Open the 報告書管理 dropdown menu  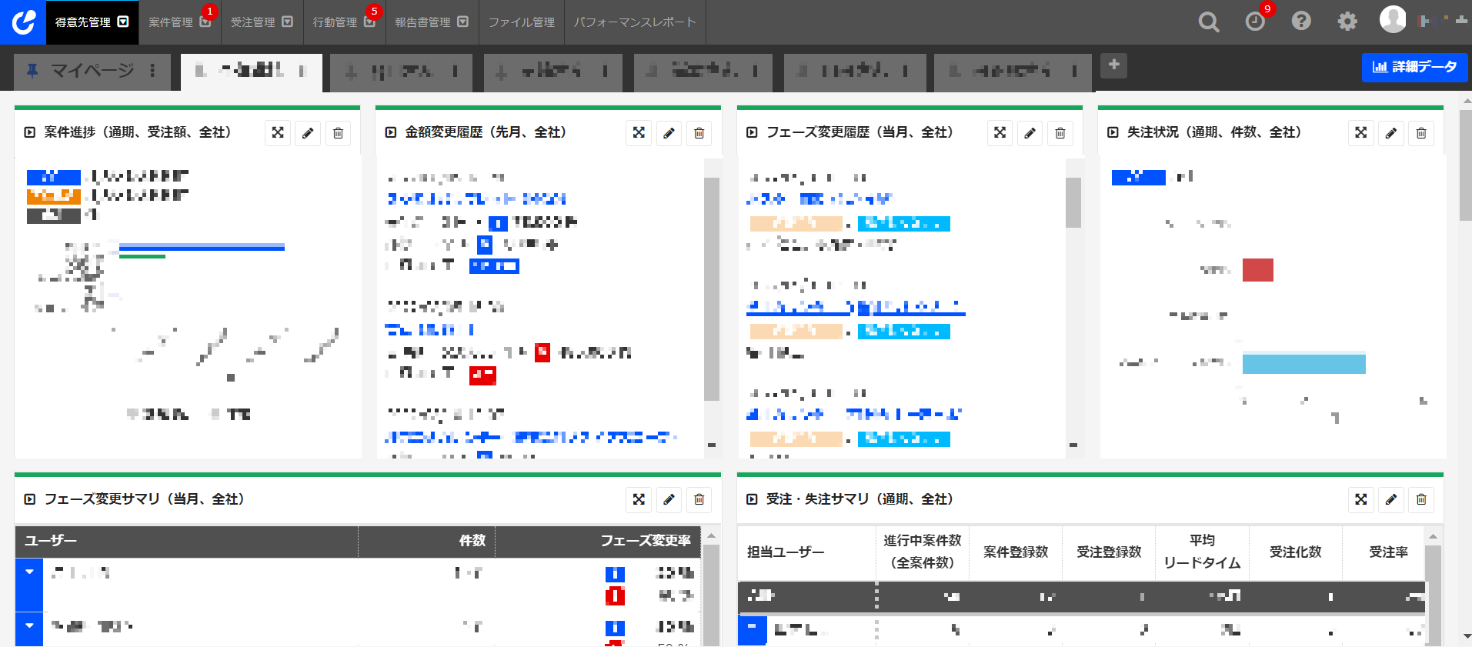point(462,22)
